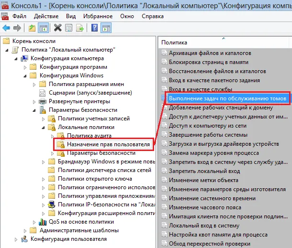
Task: Toggle the show/hide action pane icon
Action: (106, 28)
